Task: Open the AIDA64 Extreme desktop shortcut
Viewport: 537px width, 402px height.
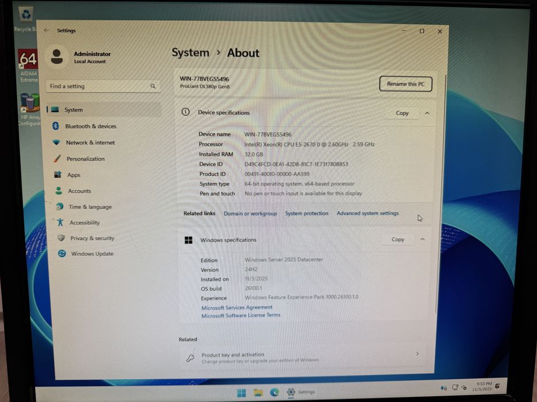Action: 28,65
